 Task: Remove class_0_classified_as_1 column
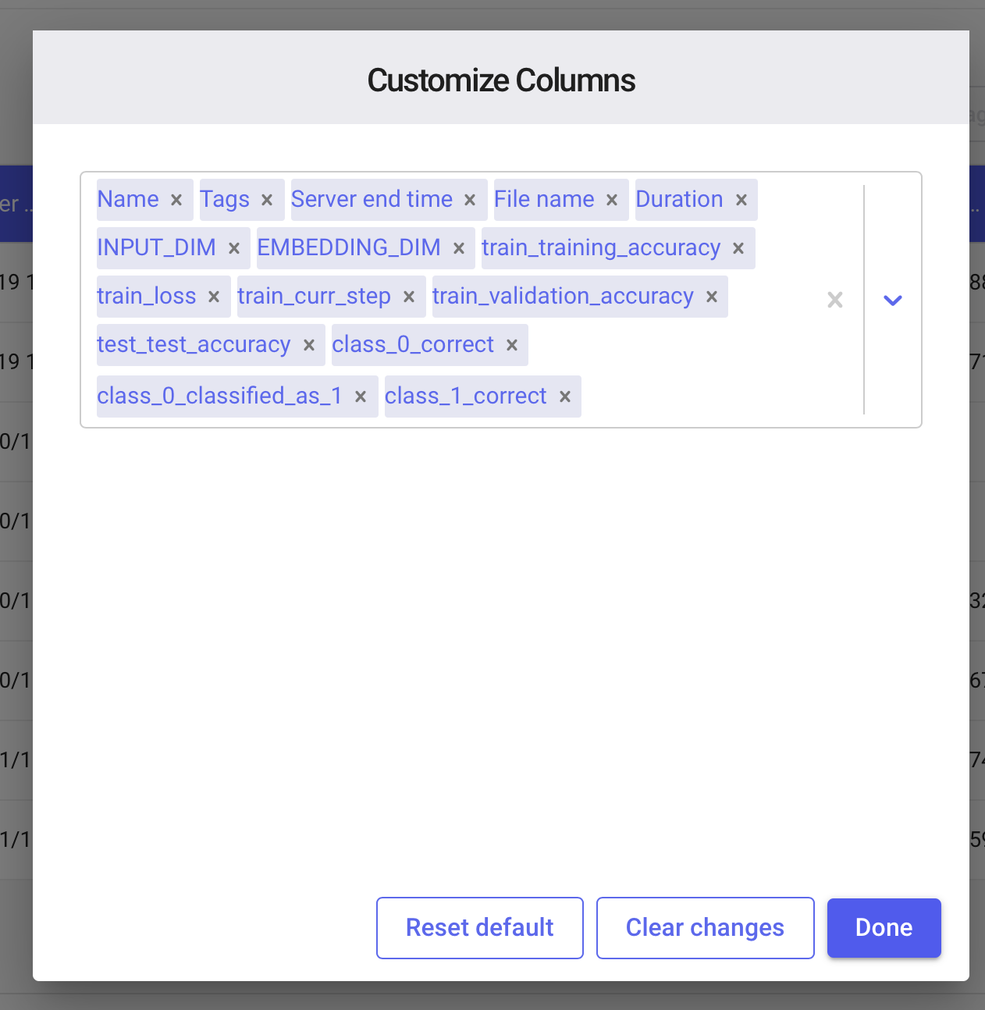tap(361, 397)
